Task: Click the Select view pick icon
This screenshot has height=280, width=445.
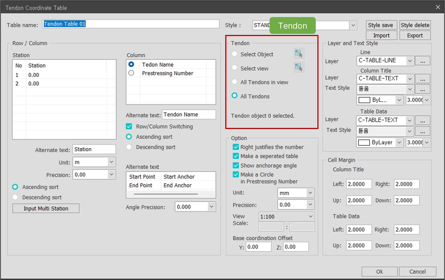Action: [x=299, y=67]
